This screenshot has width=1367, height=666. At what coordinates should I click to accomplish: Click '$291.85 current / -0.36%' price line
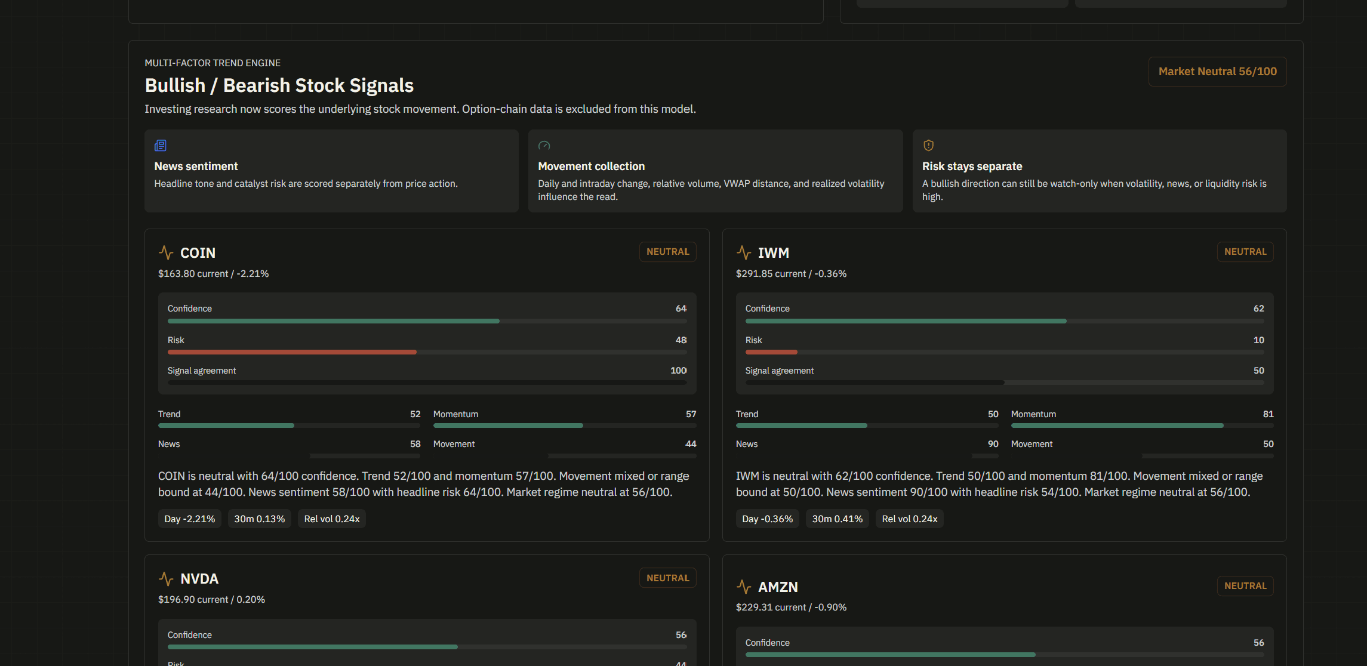point(792,274)
